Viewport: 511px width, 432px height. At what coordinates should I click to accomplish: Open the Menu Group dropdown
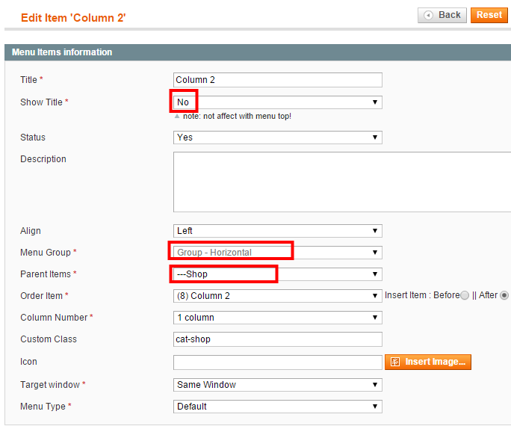click(278, 253)
